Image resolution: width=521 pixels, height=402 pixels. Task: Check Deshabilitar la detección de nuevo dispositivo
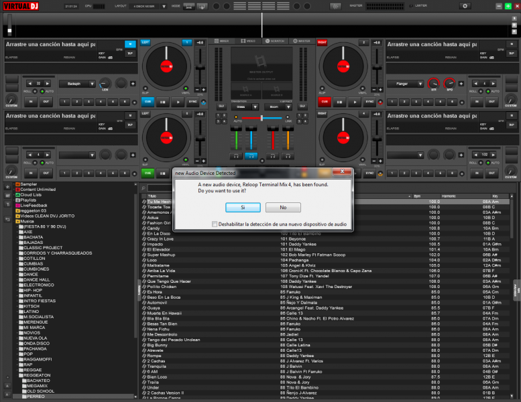coord(215,224)
